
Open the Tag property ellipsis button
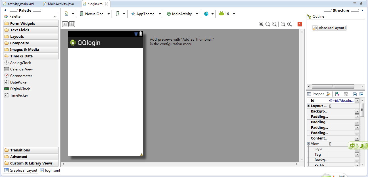[x=357, y=155]
